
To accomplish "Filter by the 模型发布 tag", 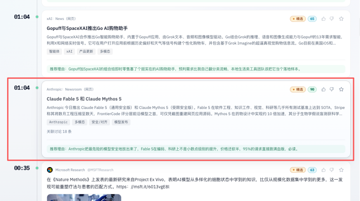I will point(121,122).
